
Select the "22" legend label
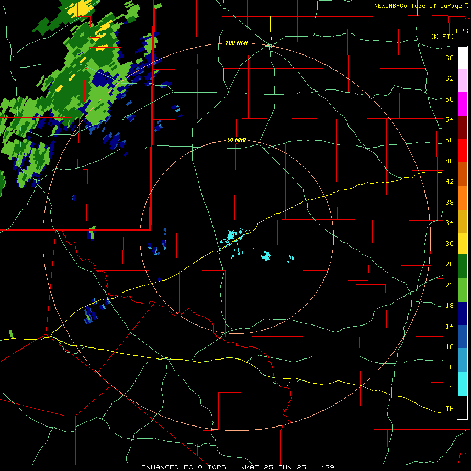tap(450, 285)
